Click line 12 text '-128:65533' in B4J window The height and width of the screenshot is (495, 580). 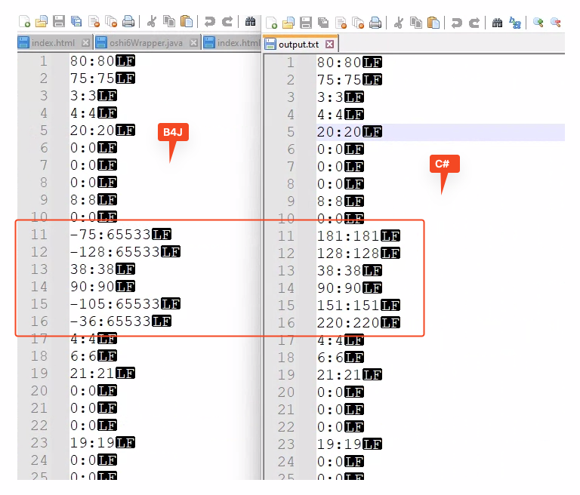click(116, 252)
